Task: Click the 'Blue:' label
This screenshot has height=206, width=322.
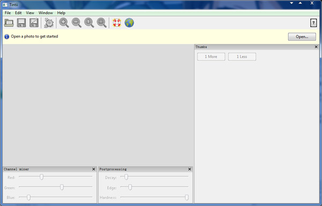Action: (x=11, y=197)
